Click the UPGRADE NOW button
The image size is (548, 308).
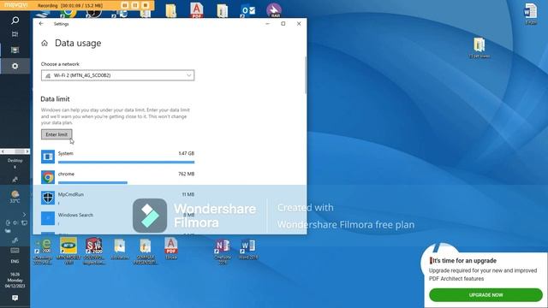(x=485, y=295)
